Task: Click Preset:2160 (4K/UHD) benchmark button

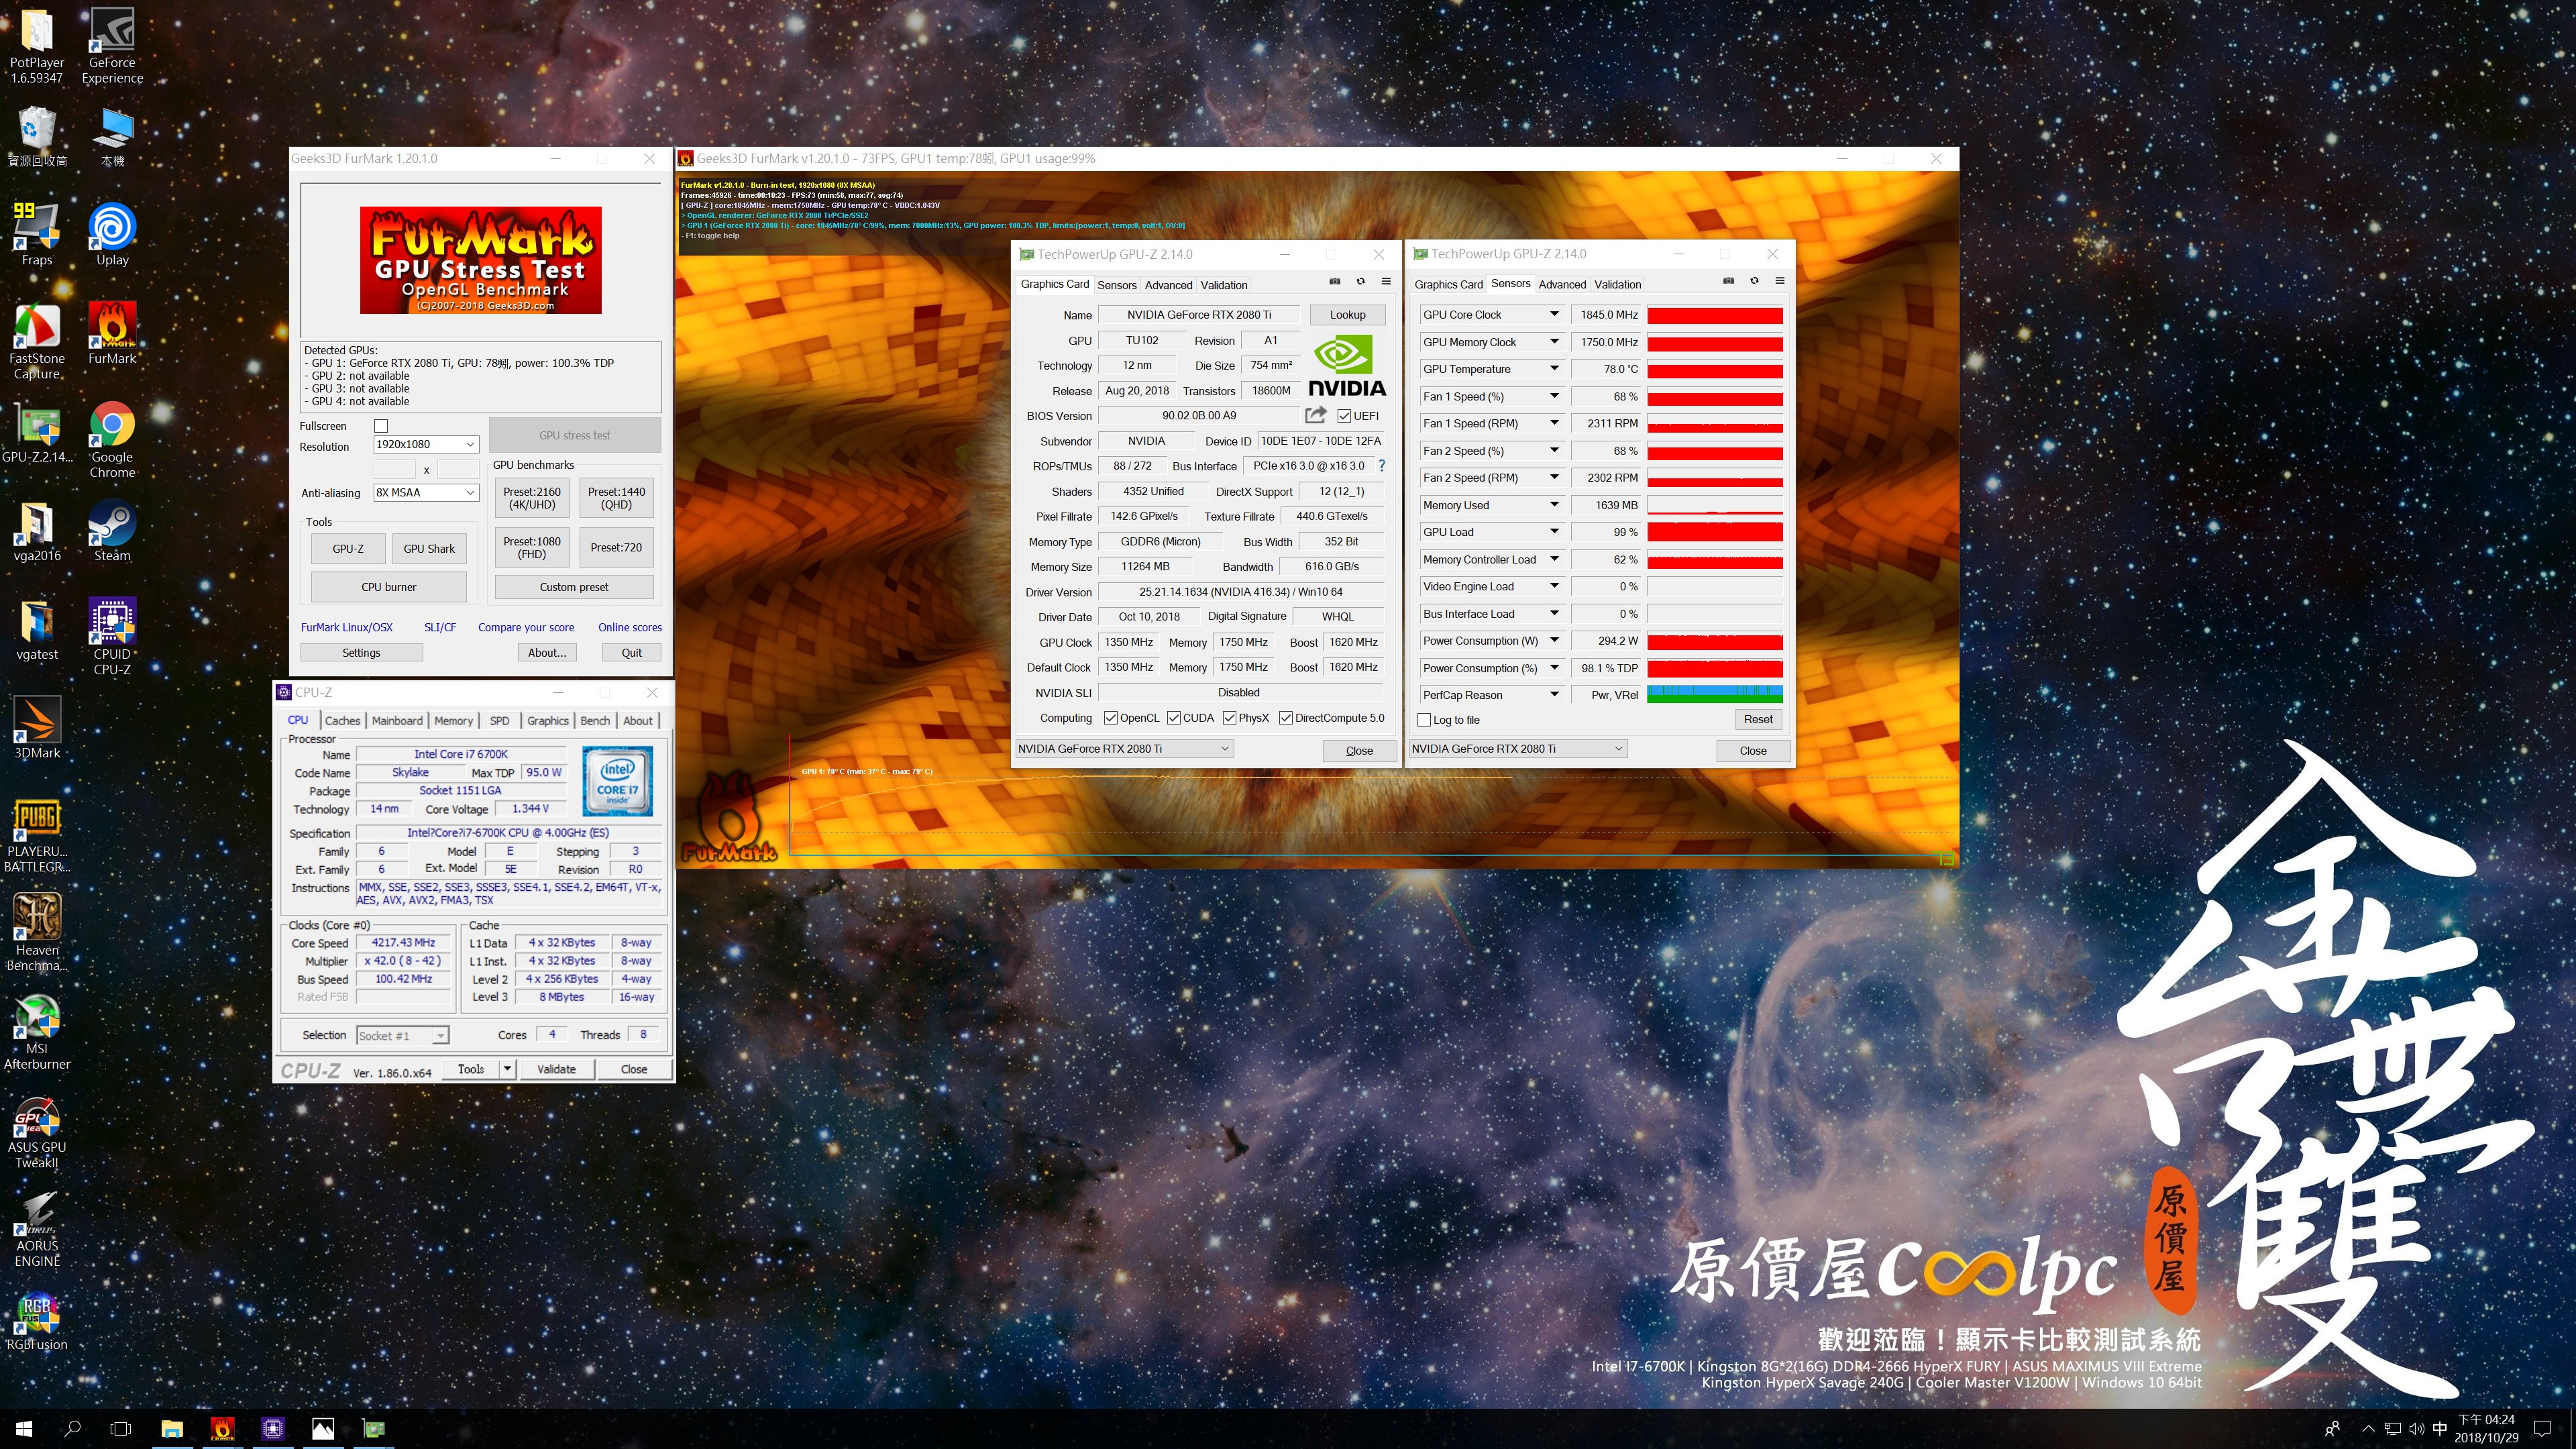Action: tap(532, 498)
